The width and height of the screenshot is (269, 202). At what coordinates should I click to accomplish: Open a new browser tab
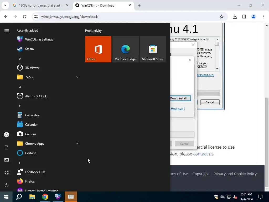[x=139, y=5]
